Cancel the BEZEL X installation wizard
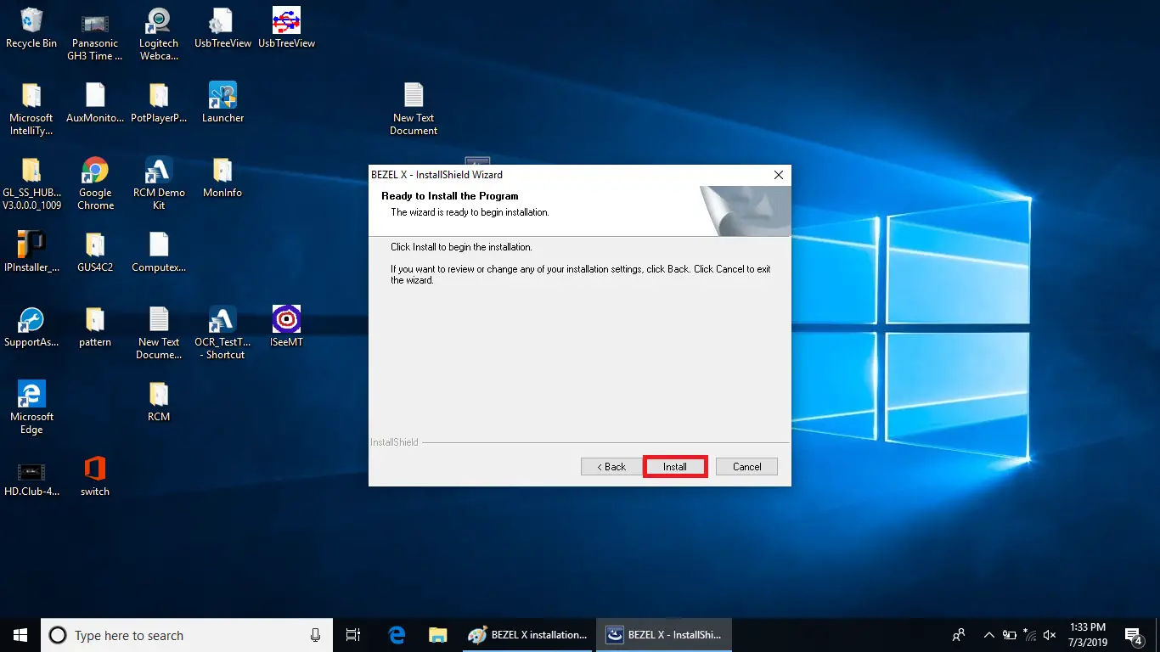 (746, 466)
